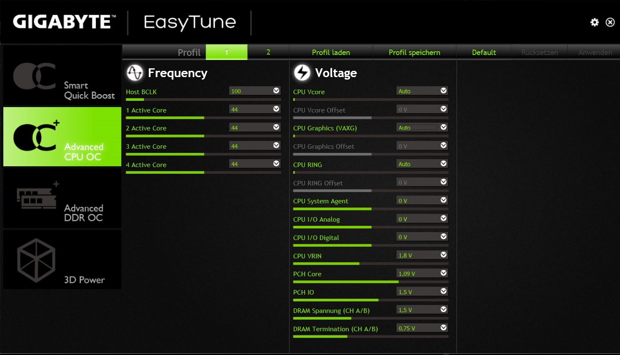620x355 pixels.
Task: Click the Default button
Action: 484,52
